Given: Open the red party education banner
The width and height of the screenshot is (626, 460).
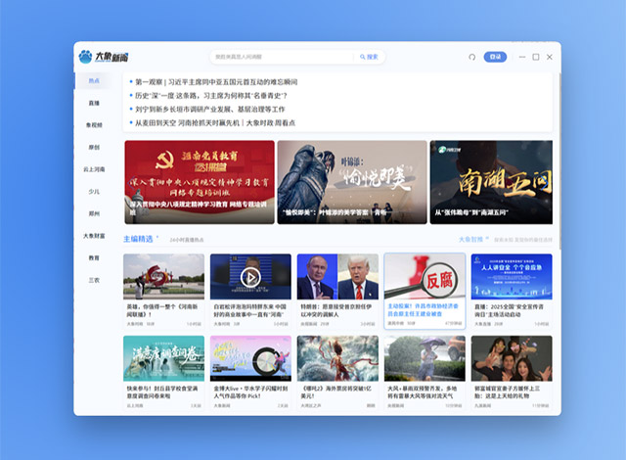Looking at the screenshot, I should (199, 182).
